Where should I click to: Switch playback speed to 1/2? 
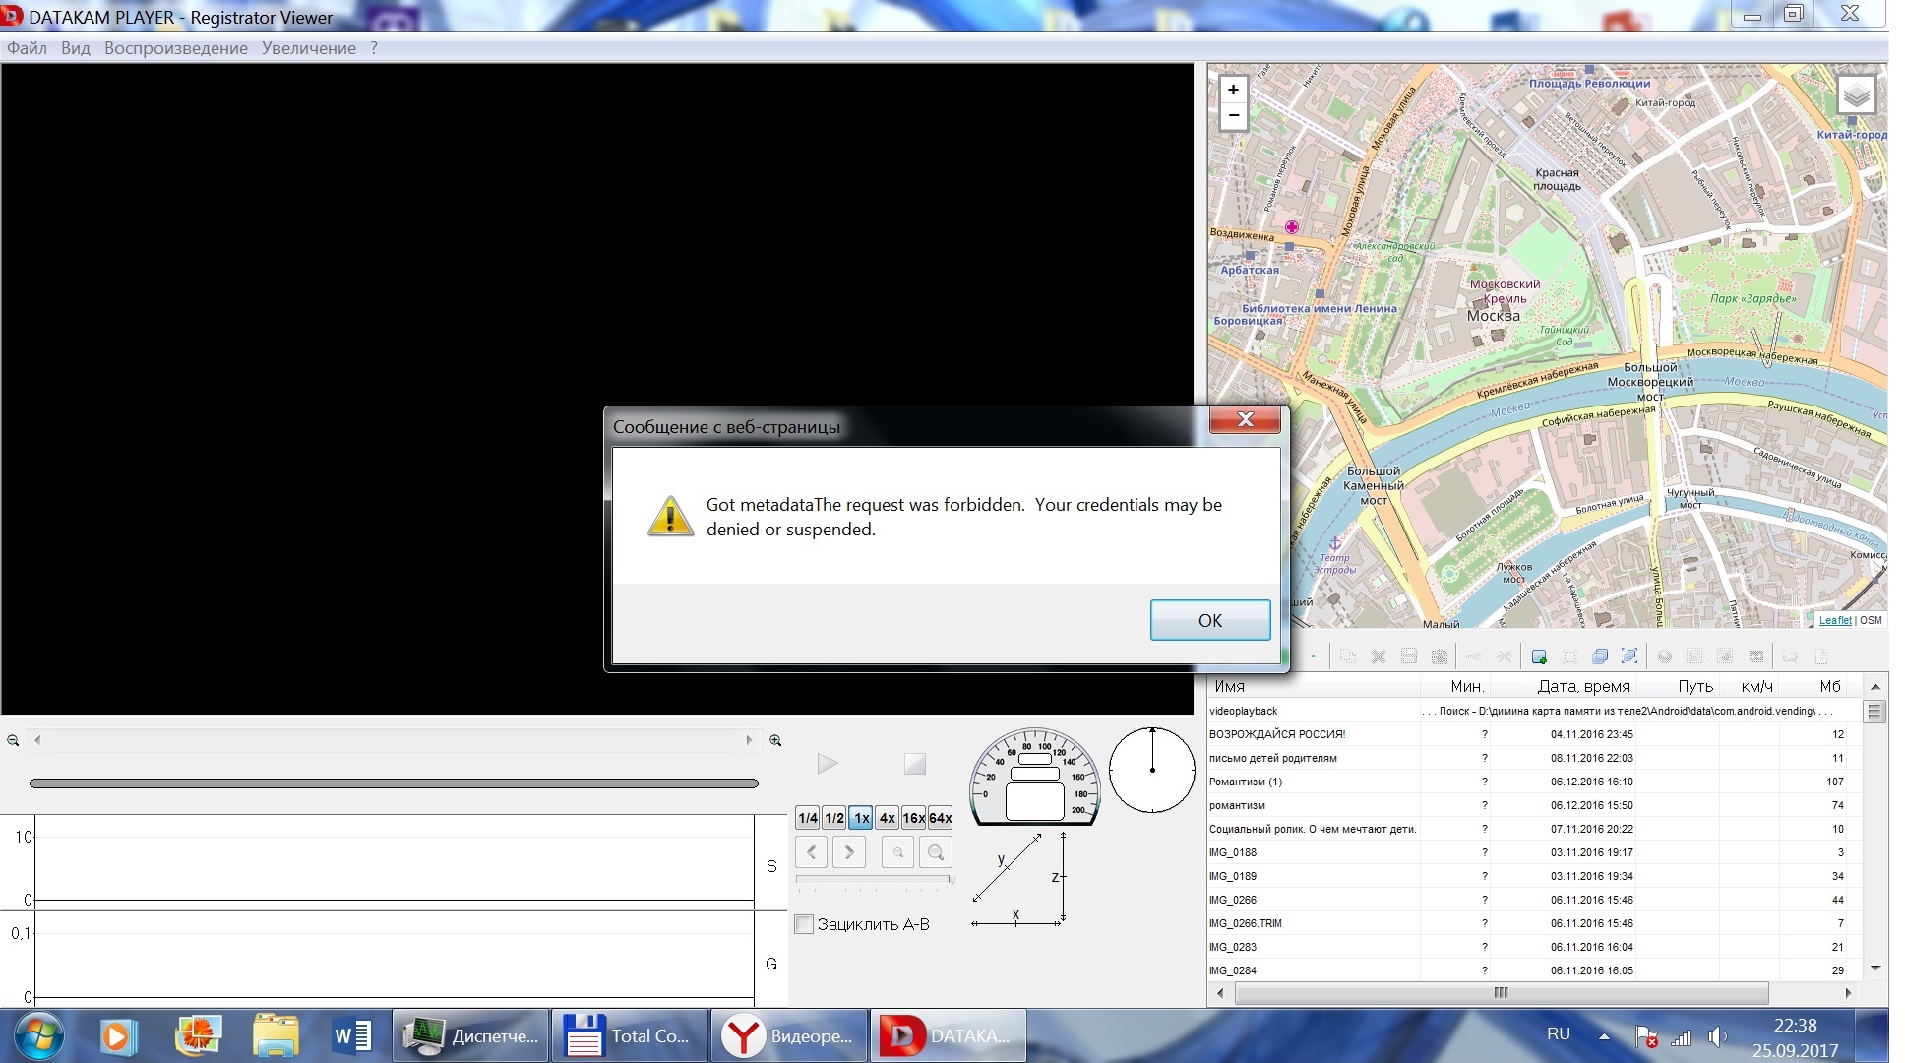point(833,818)
